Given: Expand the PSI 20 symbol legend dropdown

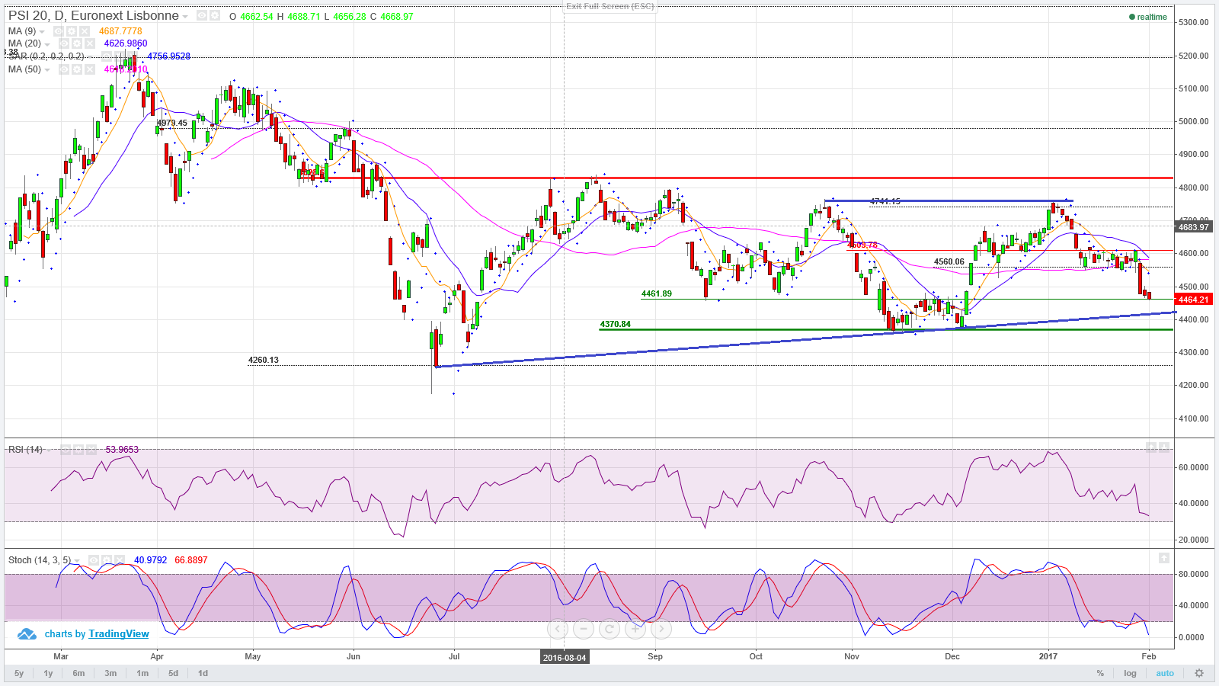Looking at the screenshot, I should [185, 17].
